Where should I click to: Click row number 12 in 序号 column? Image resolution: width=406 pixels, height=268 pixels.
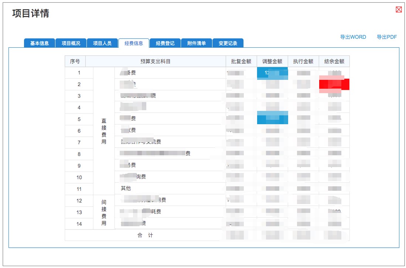79,201
